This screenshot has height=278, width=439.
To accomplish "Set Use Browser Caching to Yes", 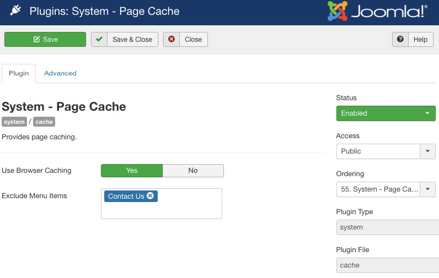I will tap(132, 171).
